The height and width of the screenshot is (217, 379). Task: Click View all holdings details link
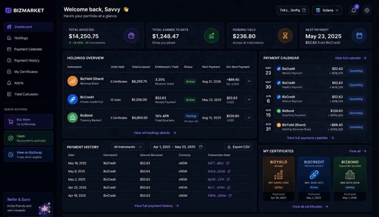point(155,133)
